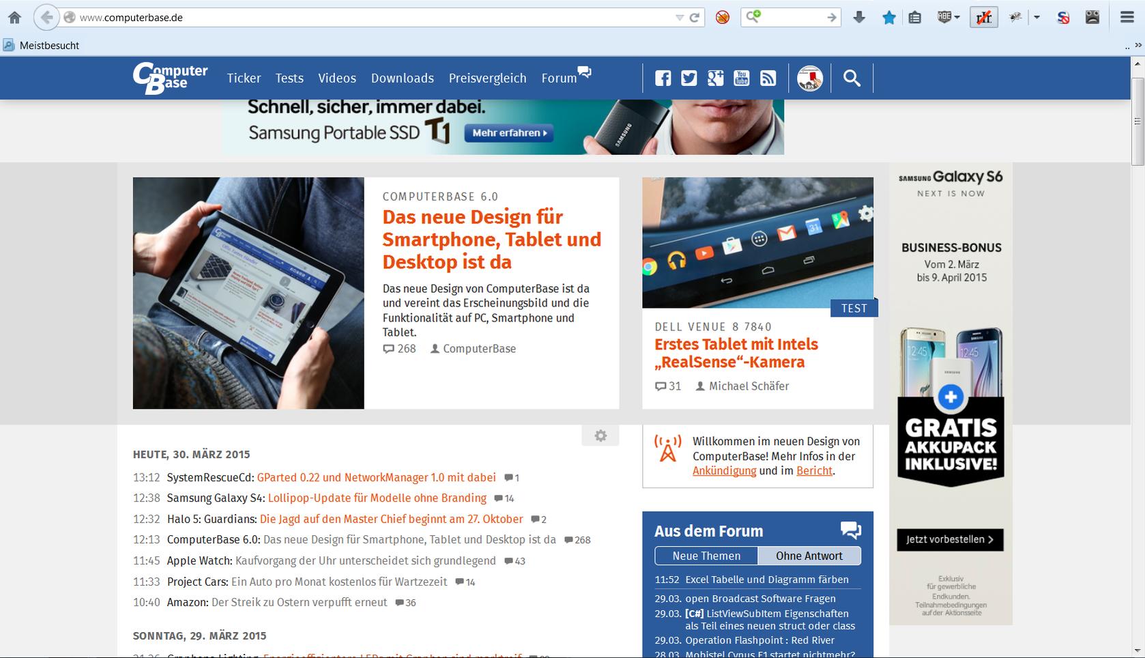Image resolution: width=1145 pixels, height=658 pixels.
Task: Open forum thread Excel Tabelle und Diagramm färben
Action: click(x=767, y=580)
